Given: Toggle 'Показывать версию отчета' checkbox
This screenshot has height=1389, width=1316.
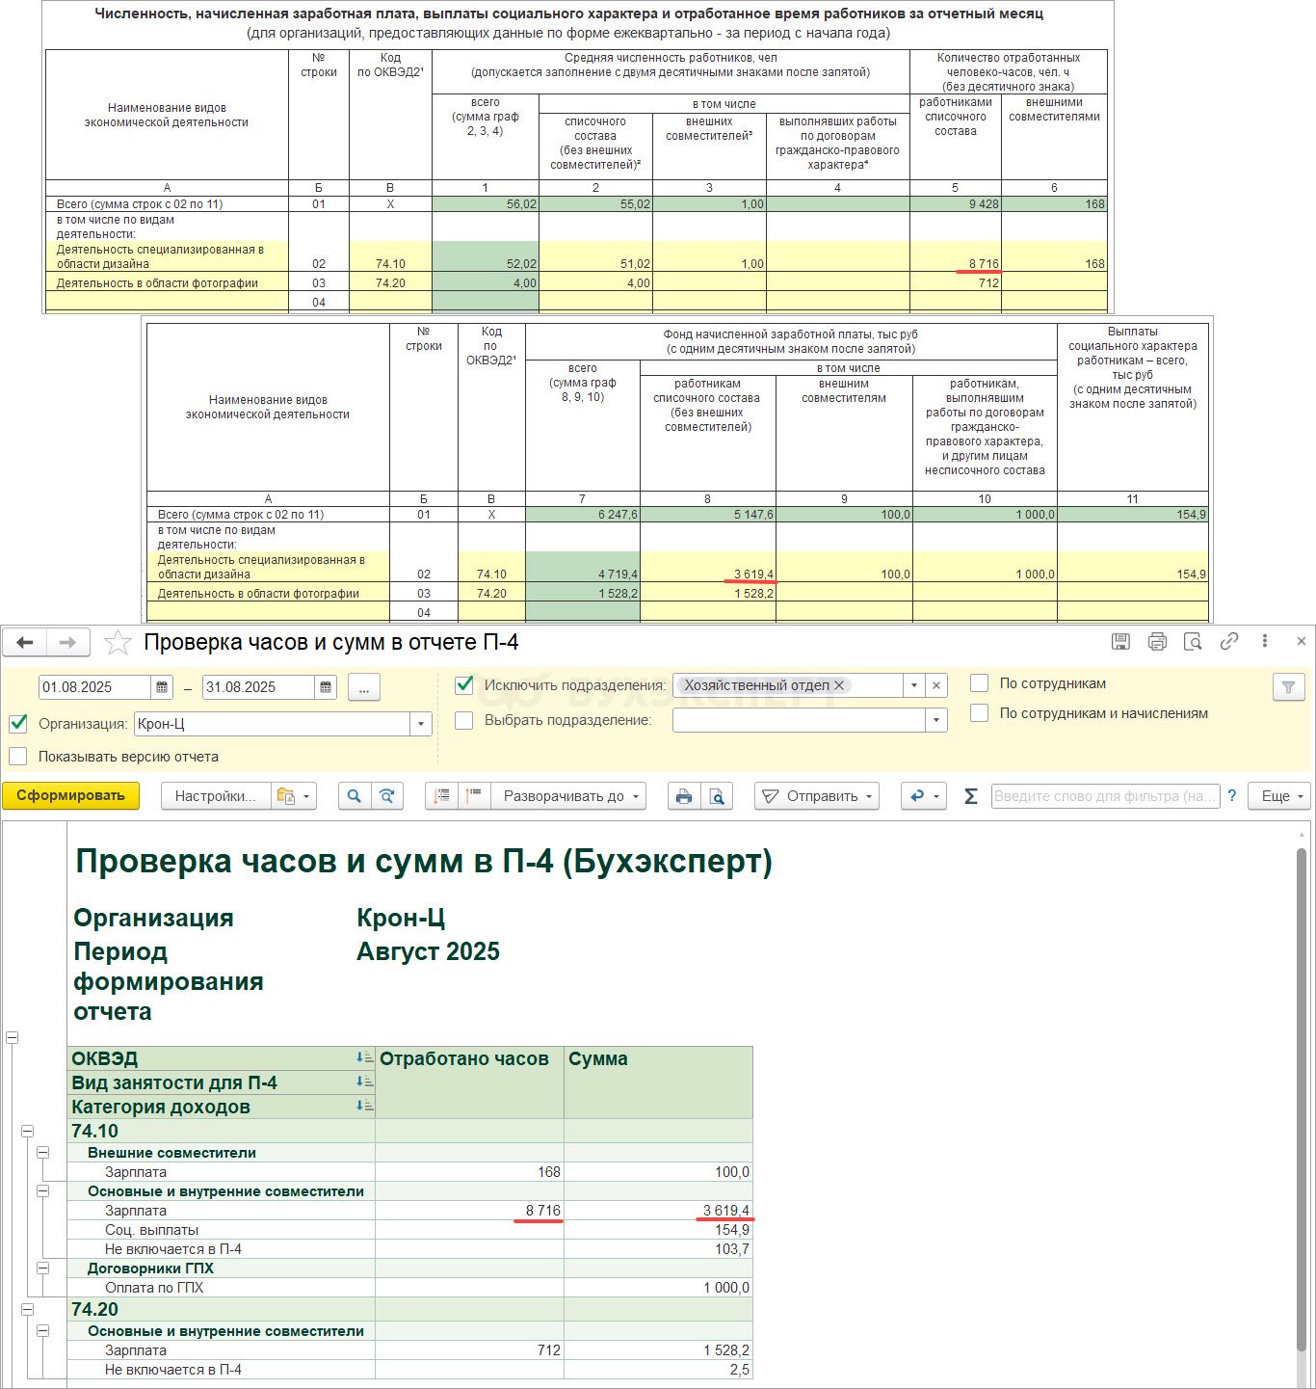Looking at the screenshot, I should coord(17,757).
